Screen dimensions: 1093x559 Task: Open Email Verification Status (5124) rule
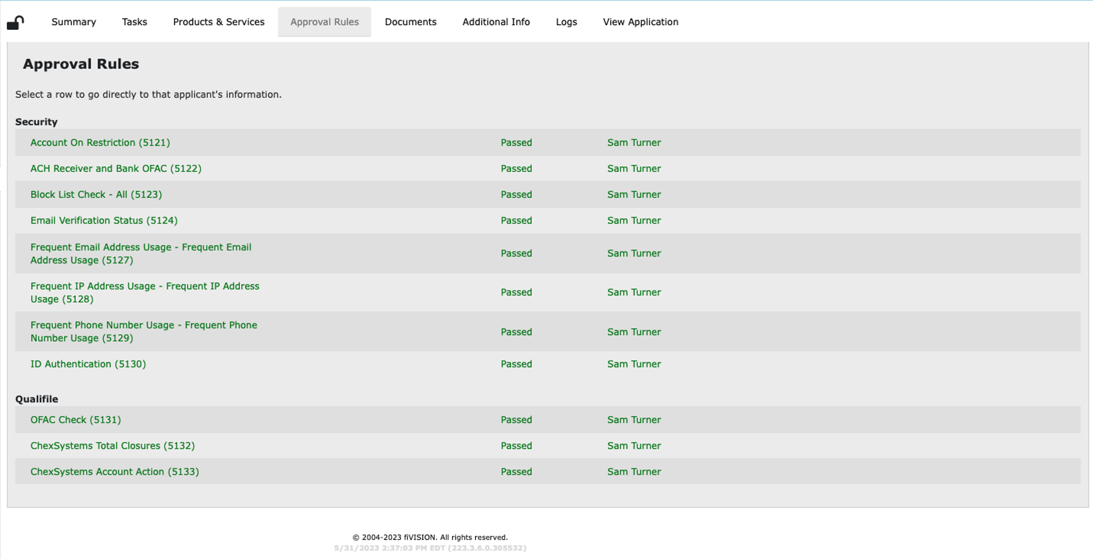tap(104, 221)
